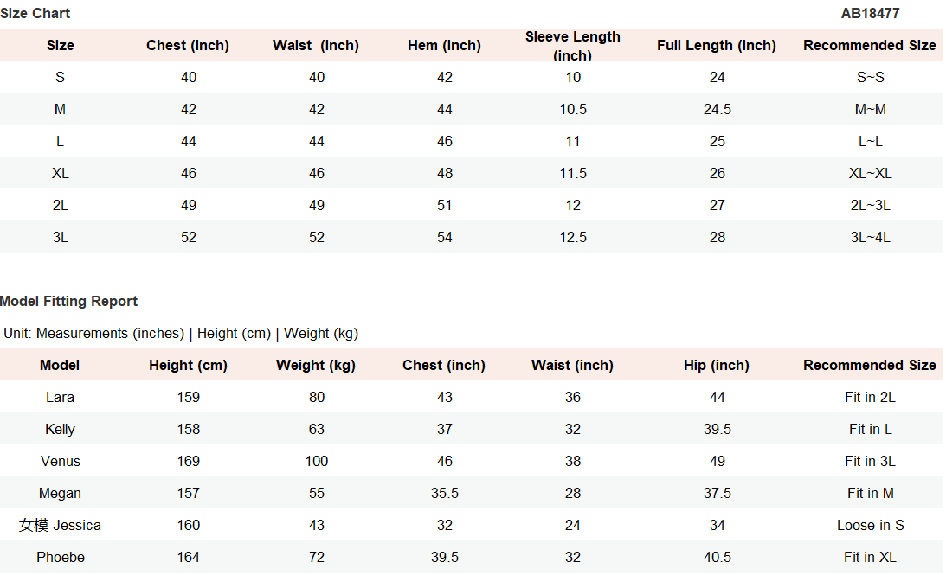This screenshot has width=946, height=575.
Task: Click the measurement units note line
Action: pyautogui.click(x=181, y=333)
